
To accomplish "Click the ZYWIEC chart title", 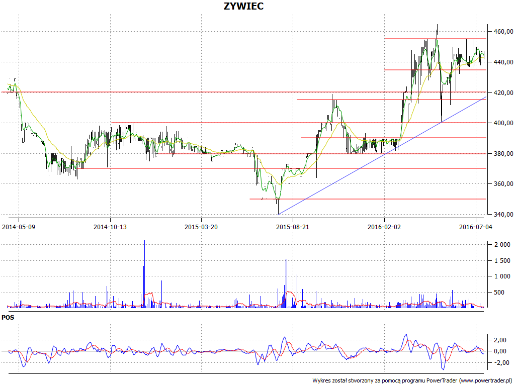I will [243, 6].
